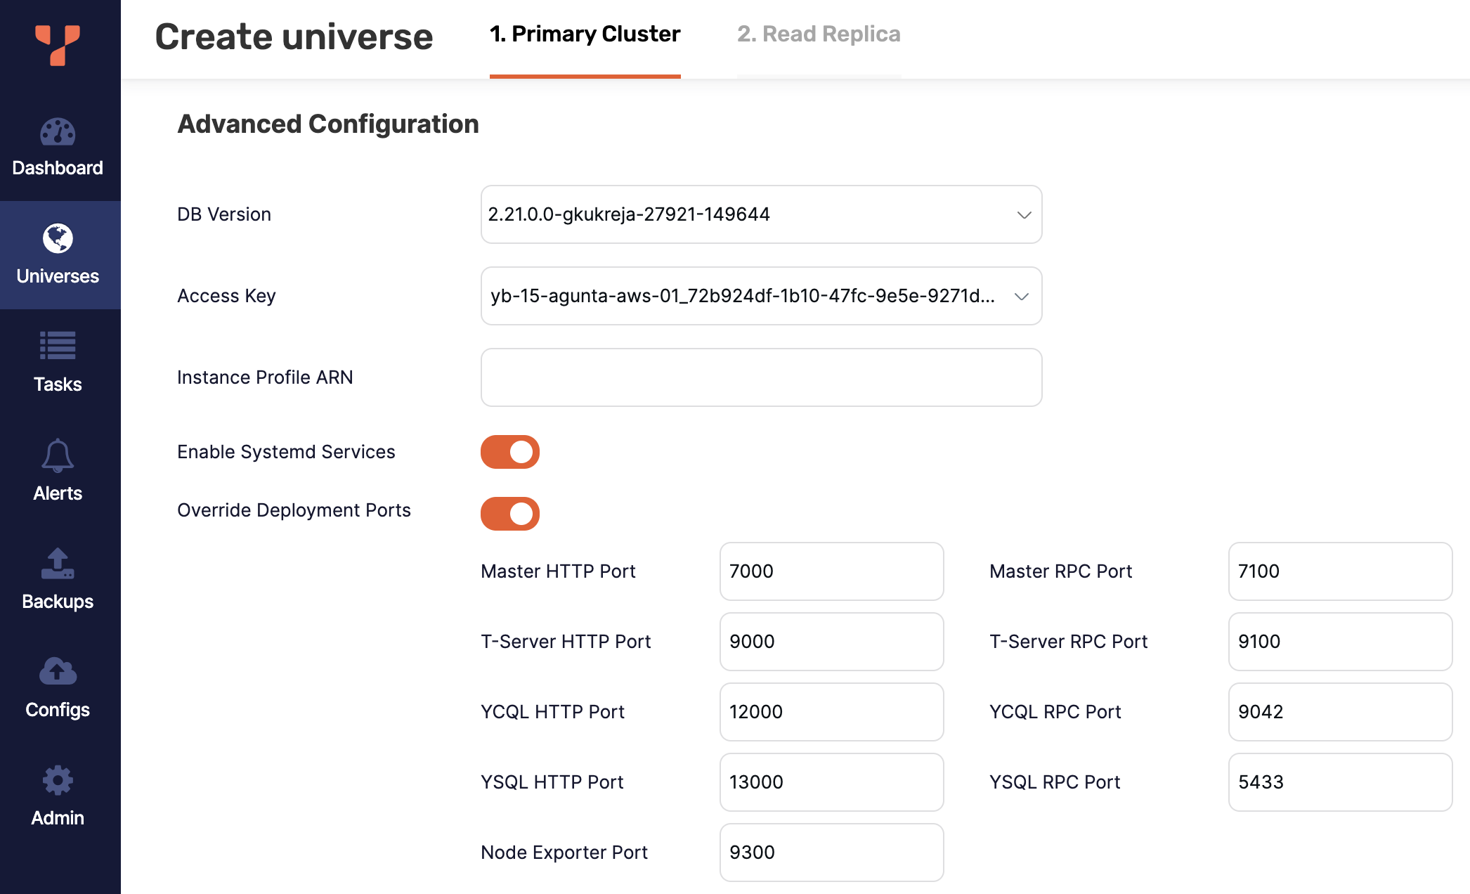This screenshot has width=1470, height=894.
Task: Disable the Enable Systemd Services toggle
Action: point(510,452)
